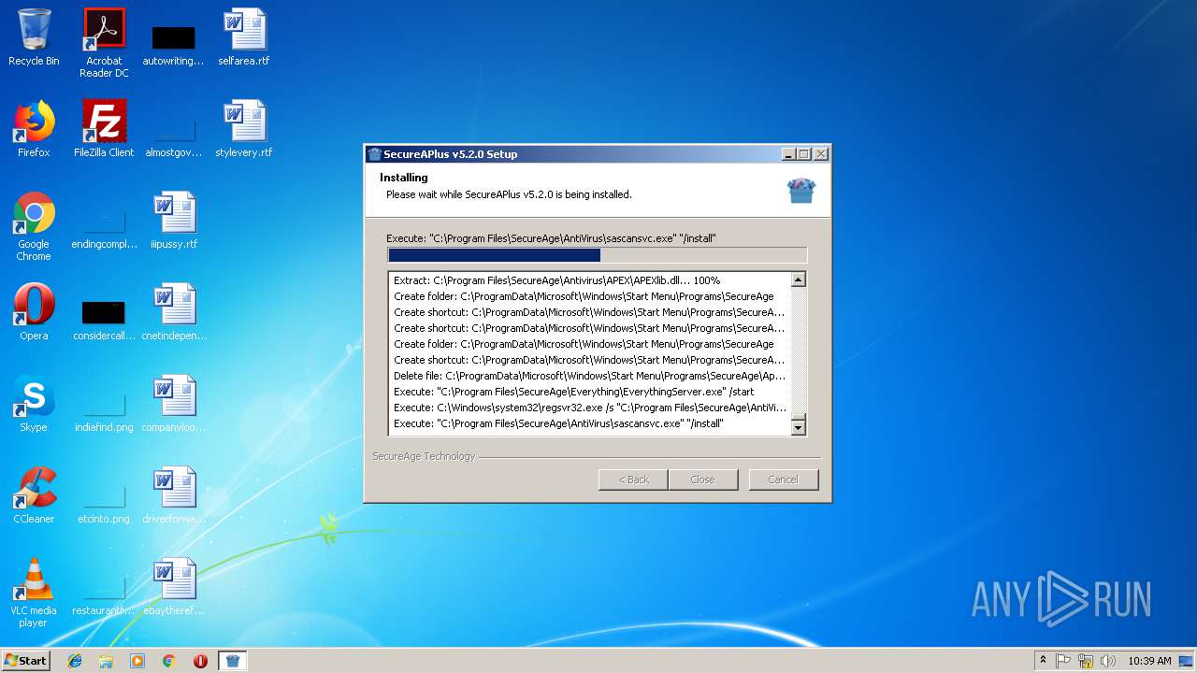Click SecureAPlus setup title bar icon
This screenshot has width=1197, height=673.
375,154
